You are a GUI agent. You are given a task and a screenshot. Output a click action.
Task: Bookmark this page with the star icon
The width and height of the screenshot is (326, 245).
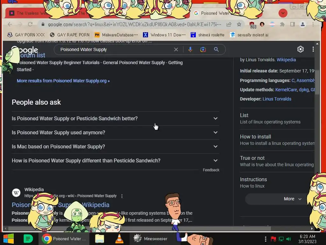[x=239, y=24]
